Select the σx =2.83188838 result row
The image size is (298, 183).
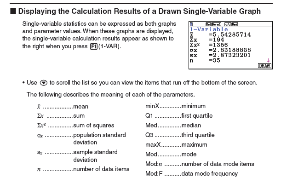pyautogui.click(x=220, y=50)
